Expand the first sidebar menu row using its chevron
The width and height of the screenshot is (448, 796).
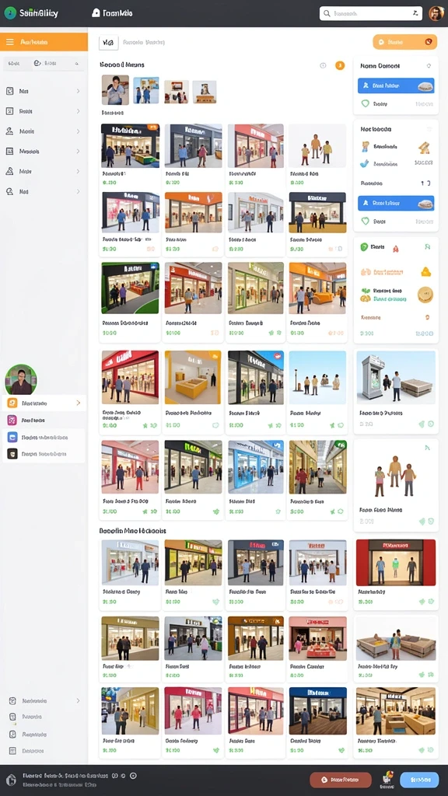click(x=78, y=91)
